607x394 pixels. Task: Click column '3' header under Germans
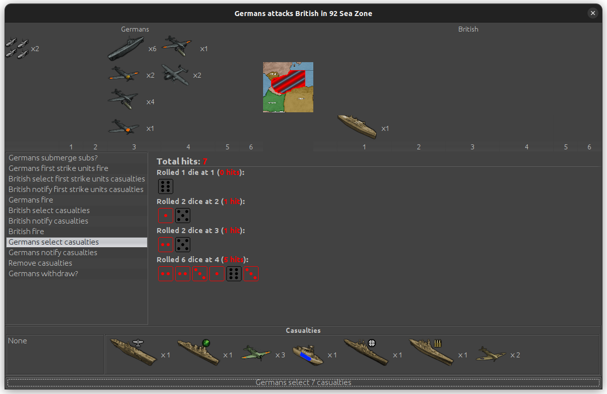coord(134,147)
